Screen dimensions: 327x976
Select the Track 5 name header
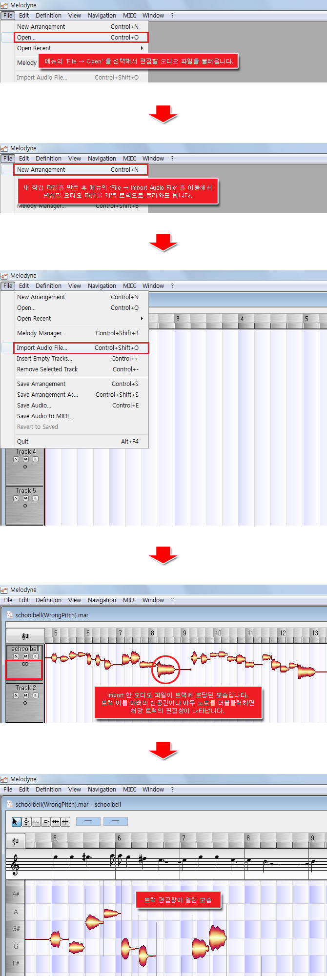(x=25, y=491)
